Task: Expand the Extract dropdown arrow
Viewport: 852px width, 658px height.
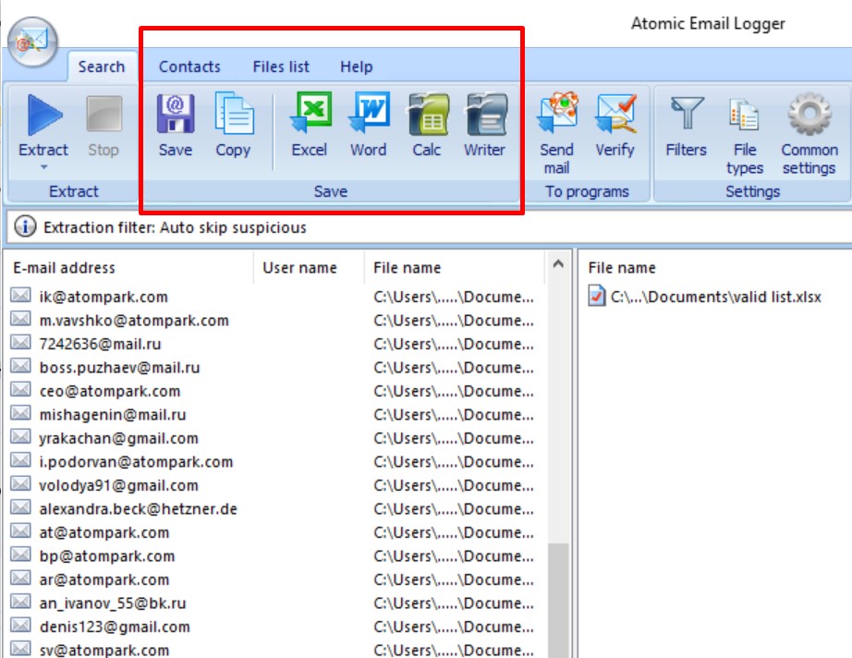Action: [x=43, y=166]
